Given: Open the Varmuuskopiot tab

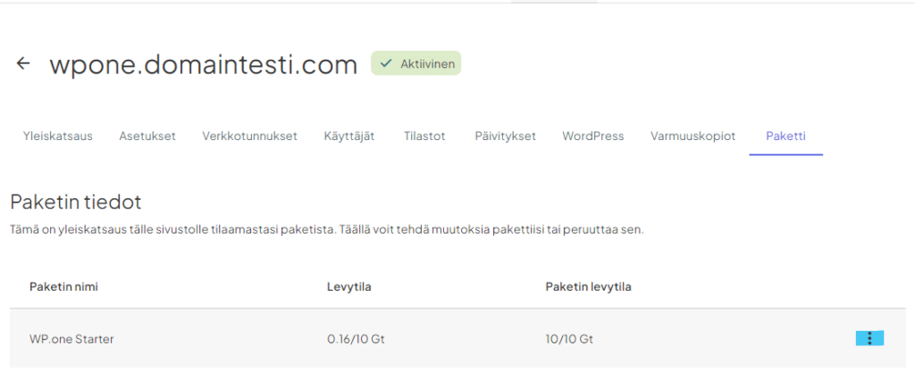Looking at the screenshot, I should (693, 136).
